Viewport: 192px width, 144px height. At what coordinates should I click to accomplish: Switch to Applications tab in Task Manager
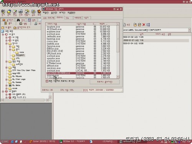pos(49,18)
